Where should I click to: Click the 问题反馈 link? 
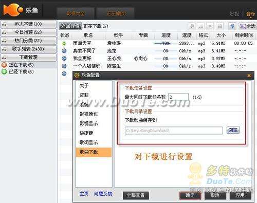103,194
